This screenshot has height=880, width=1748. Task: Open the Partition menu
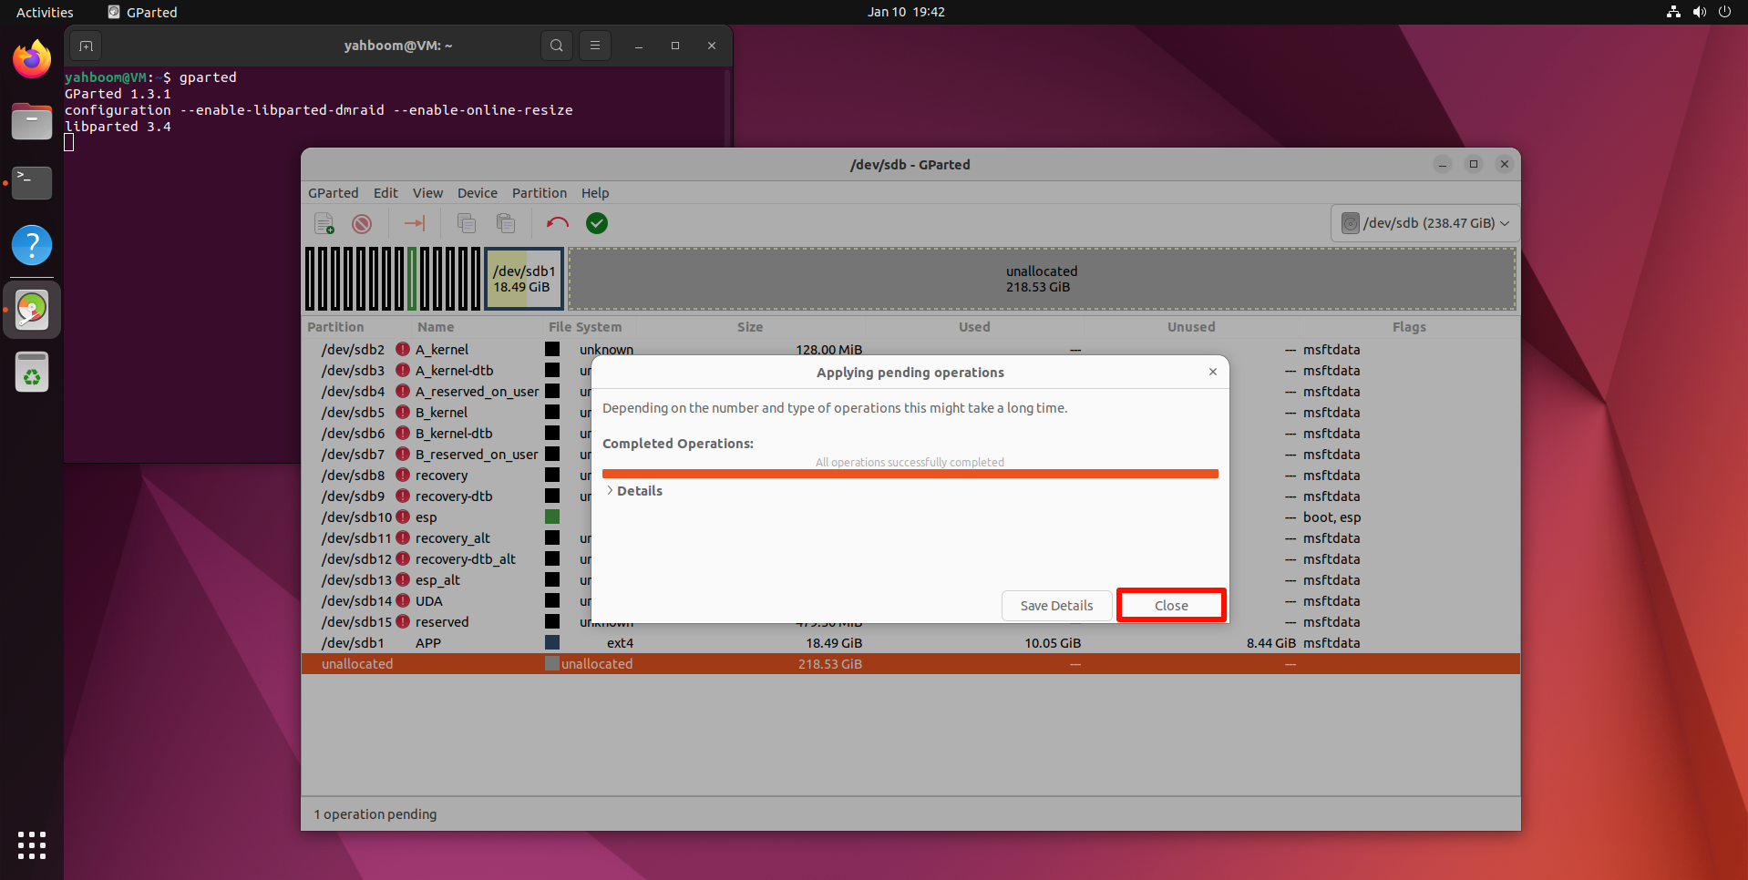(x=539, y=193)
